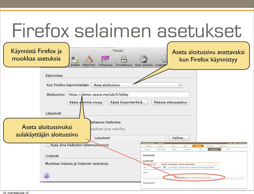Click the Lataukset folder path field
The height and width of the screenshot is (194, 254).
[128, 138]
